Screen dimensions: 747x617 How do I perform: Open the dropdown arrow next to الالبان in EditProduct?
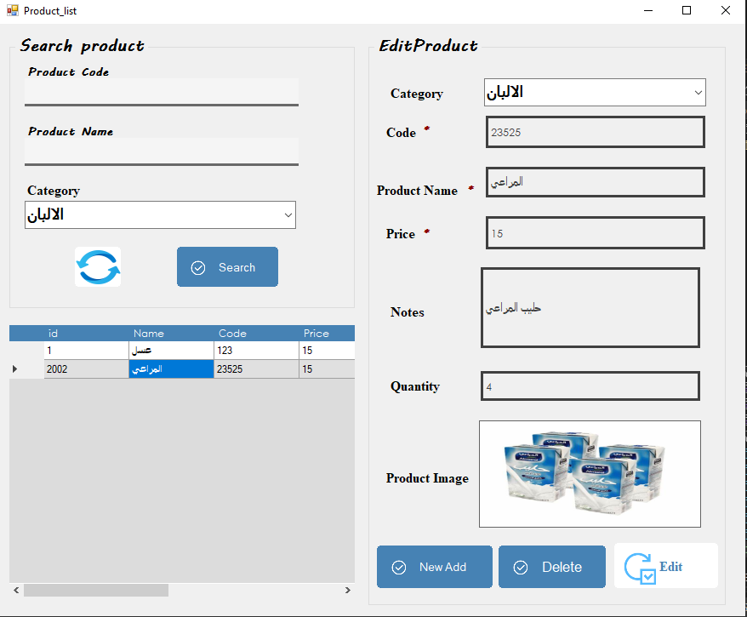click(698, 92)
